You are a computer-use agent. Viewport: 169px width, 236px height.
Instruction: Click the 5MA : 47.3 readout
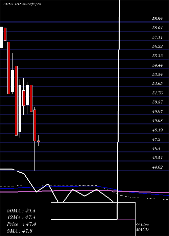click(20, 231)
